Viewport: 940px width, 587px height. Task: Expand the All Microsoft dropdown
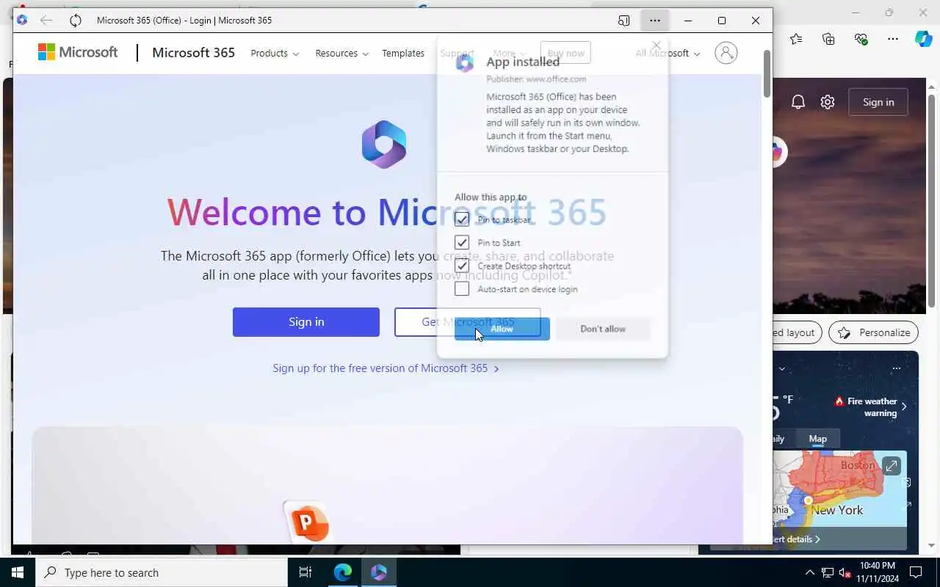668,53
